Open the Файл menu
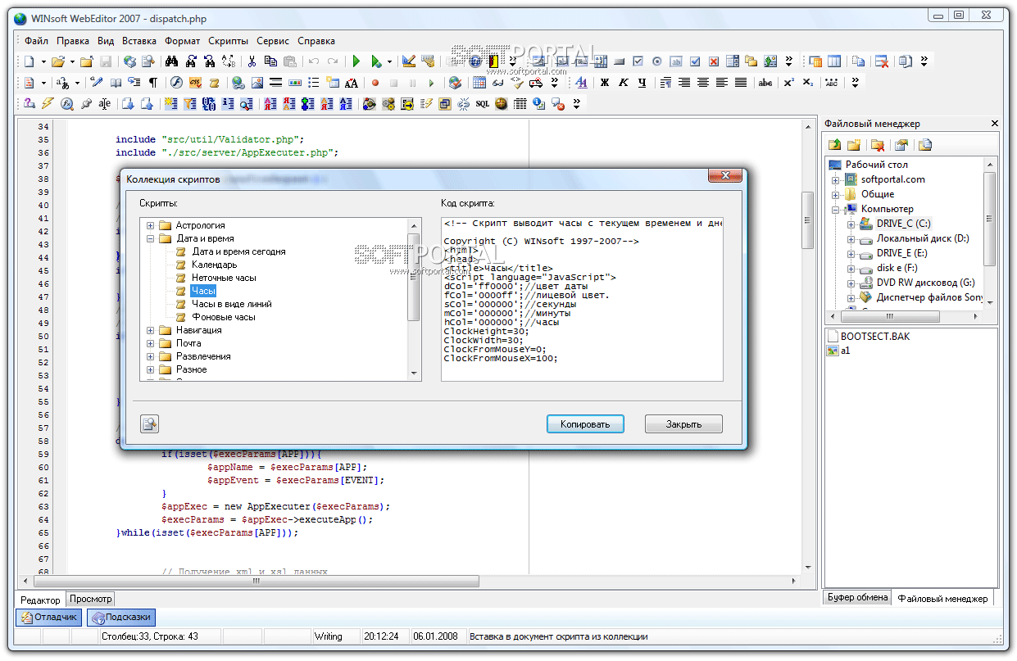This screenshot has height=661, width=1017. [x=36, y=41]
